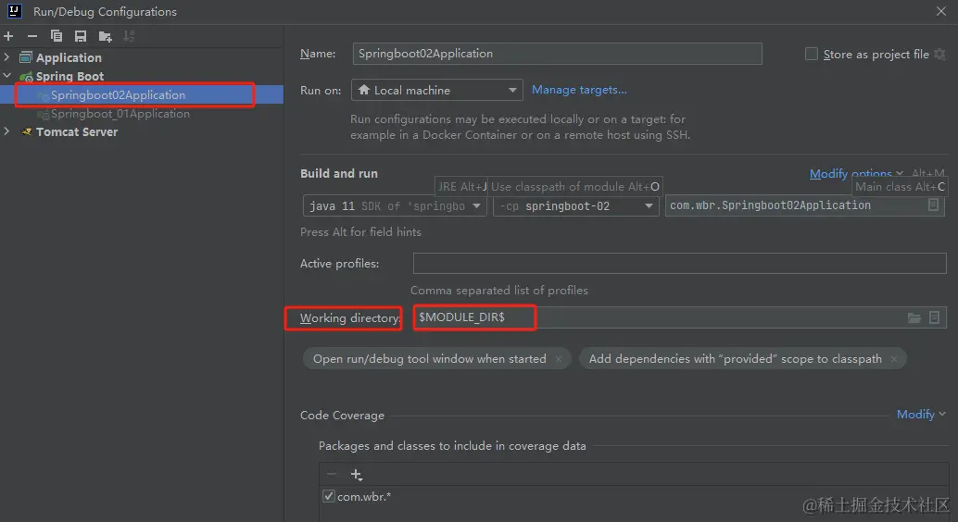
Task: Remove the Open run/debug tool window option chip
Action: [x=559, y=359]
